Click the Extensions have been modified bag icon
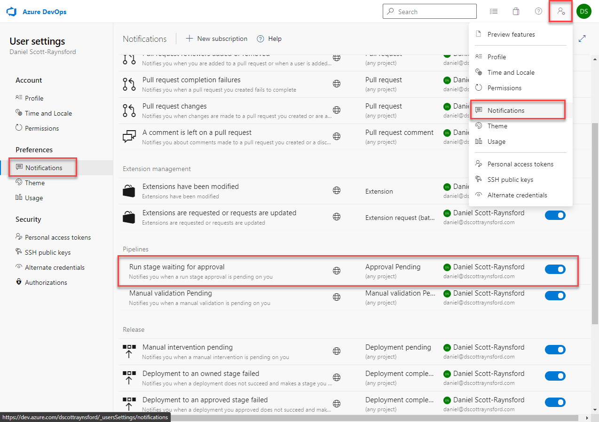The image size is (599, 422). click(x=129, y=191)
